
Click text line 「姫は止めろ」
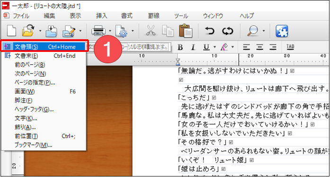(x=198, y=169)
